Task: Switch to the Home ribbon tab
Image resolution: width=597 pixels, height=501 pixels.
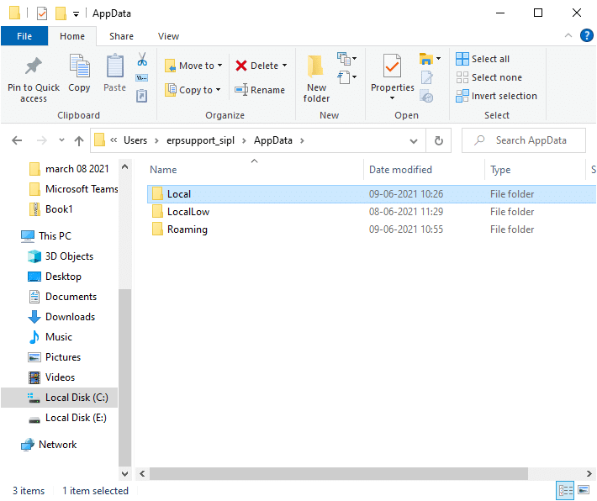Action: click(72, 36)
